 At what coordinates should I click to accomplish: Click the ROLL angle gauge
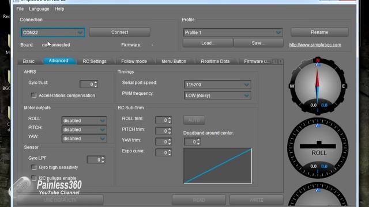(318, 148)
